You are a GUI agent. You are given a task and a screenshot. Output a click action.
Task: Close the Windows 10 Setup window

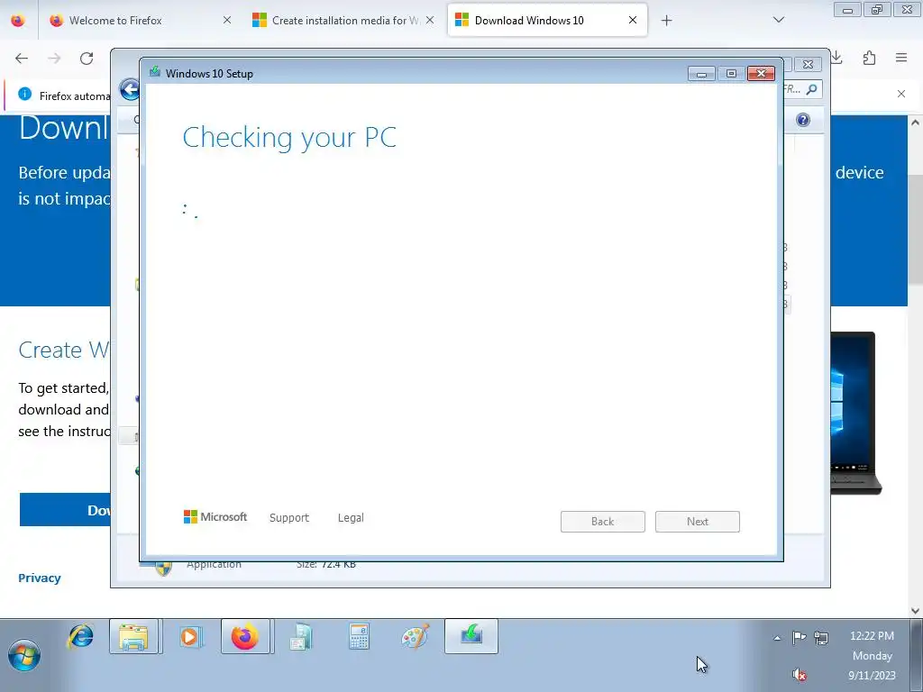[x=761, y=74]
